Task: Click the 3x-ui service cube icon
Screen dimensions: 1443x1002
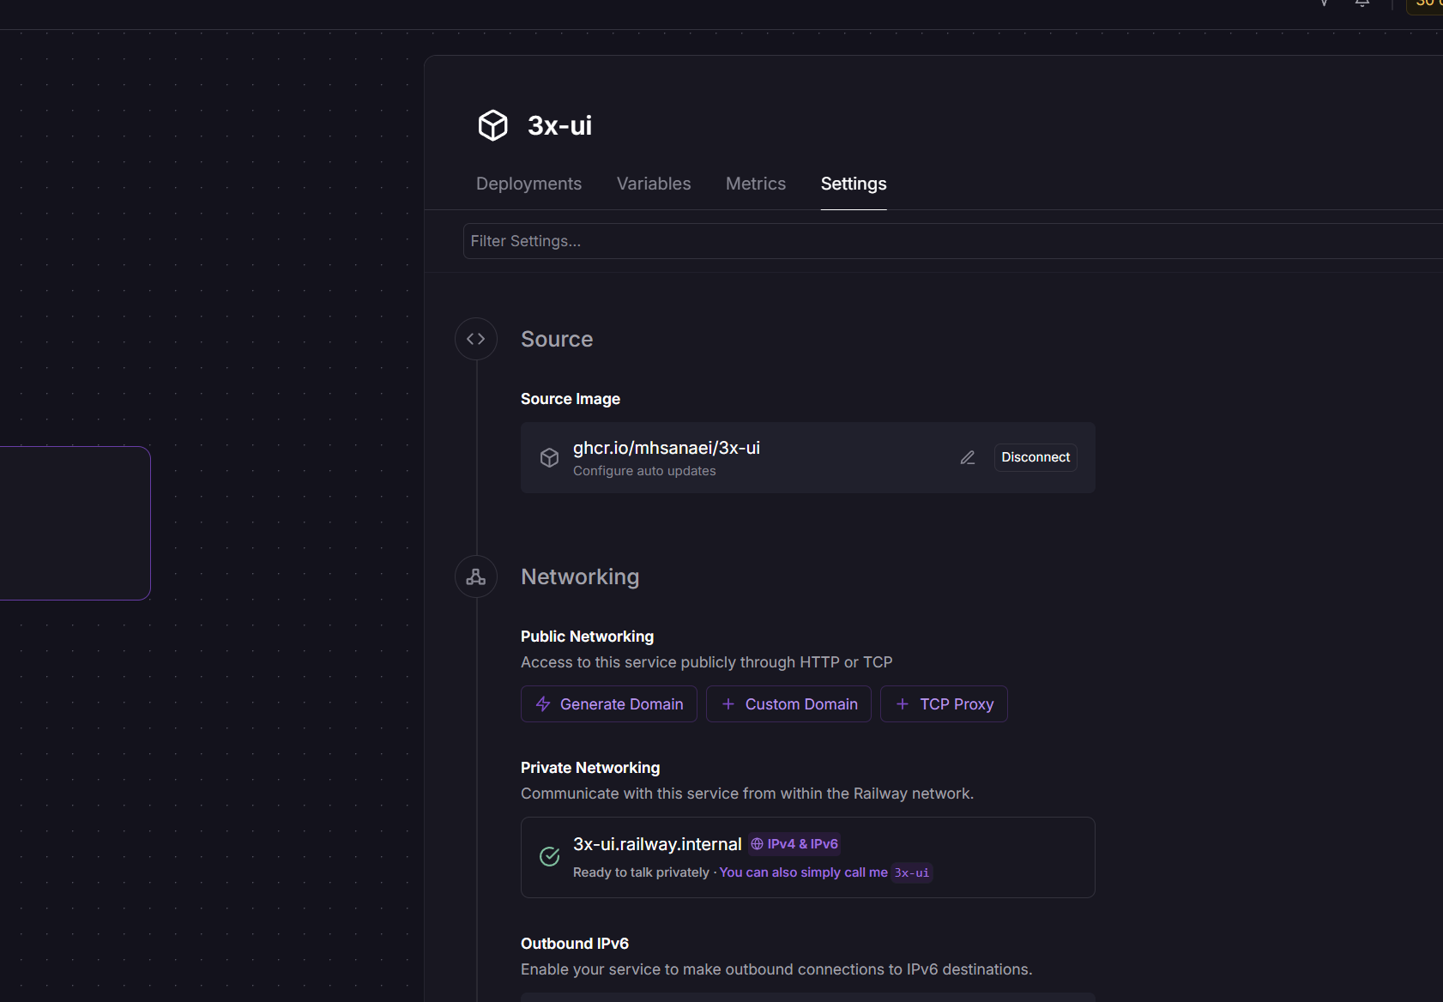Action: tap(492, 125)
